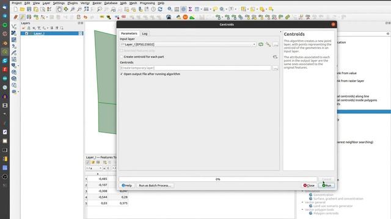The height and width of the screenshot is (219, 391).
Task: Click the Zoom Full extent icon
Action: pos(86,9)
